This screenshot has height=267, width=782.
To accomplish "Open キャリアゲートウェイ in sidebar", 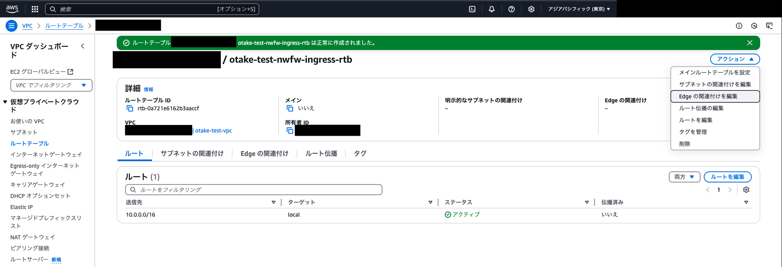I will (x=38, y=185).
